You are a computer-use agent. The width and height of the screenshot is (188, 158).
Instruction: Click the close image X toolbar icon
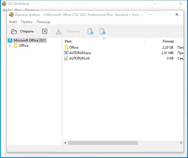click(45, 31)
